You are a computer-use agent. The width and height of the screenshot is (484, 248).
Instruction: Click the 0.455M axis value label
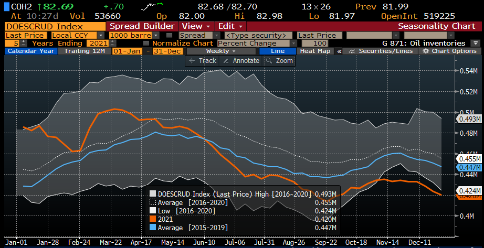click(470, 159)
